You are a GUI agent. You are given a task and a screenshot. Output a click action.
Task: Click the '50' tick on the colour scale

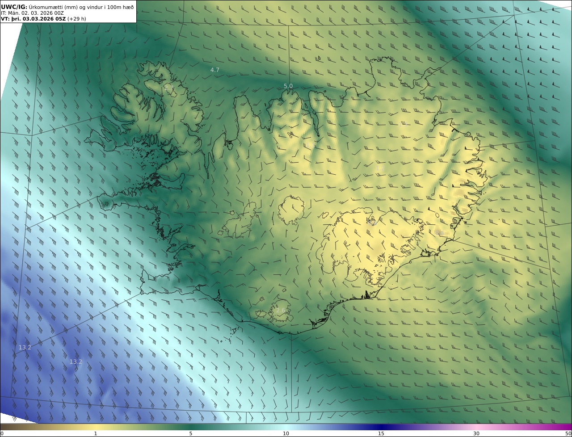click(568, 433)
